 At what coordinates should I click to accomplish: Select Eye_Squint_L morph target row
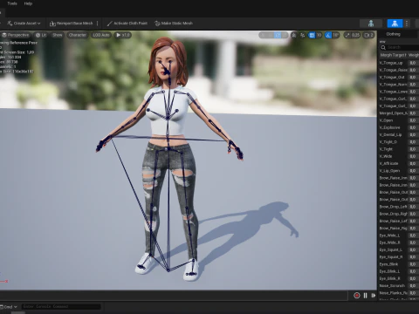(399, 249)
